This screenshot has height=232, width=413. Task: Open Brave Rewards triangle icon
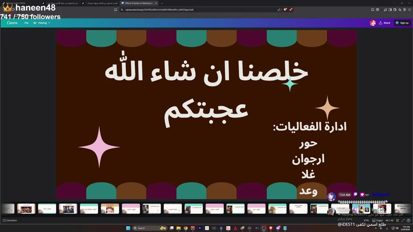coord(291,10)
